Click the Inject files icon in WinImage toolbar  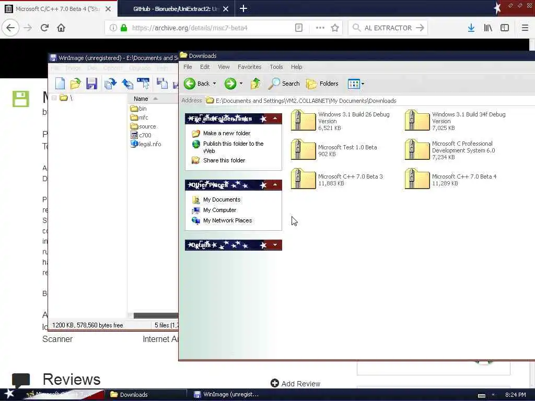(162, 84)
